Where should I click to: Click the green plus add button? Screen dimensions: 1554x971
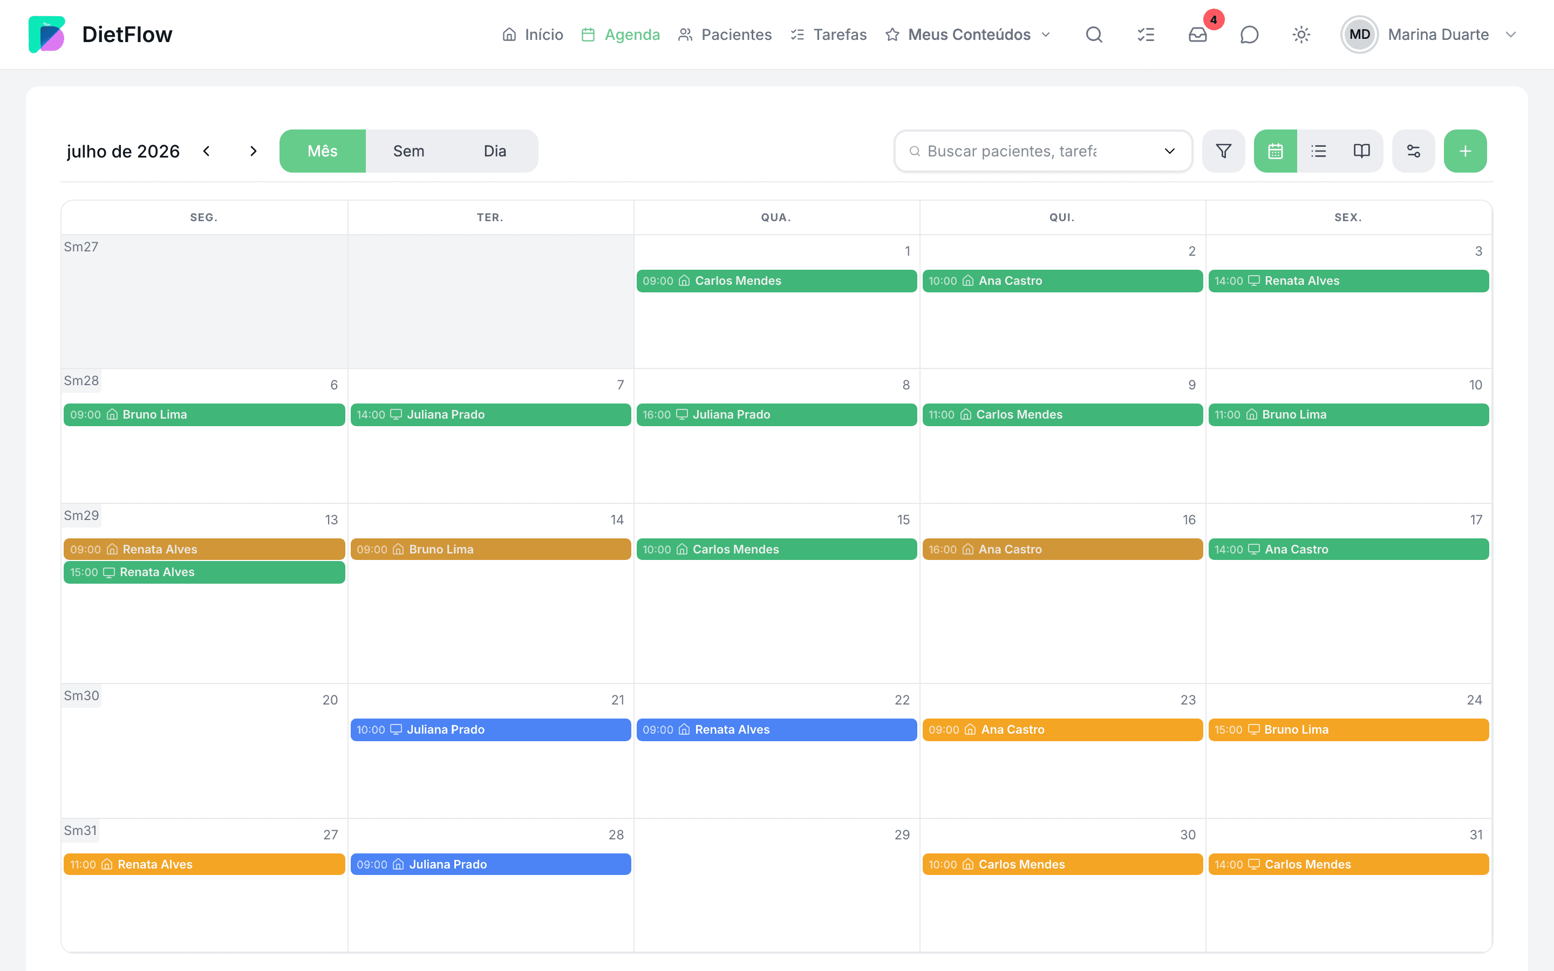[1465, 151]
